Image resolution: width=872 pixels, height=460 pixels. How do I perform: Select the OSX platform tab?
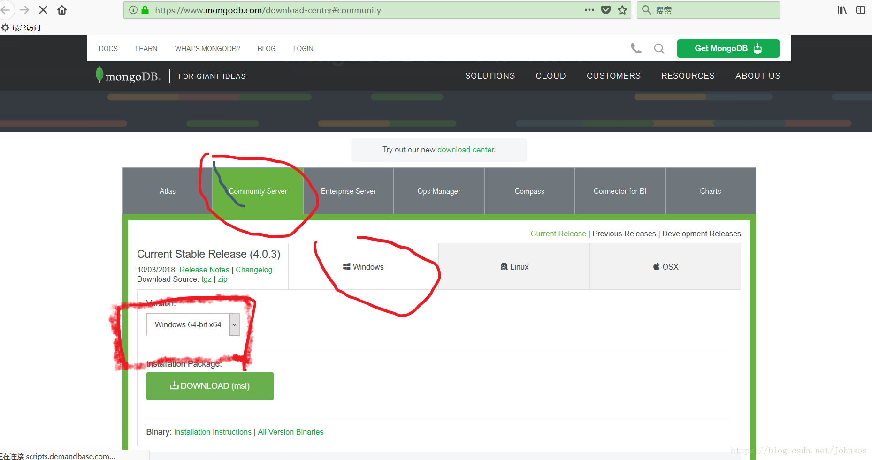click(665, 266)
